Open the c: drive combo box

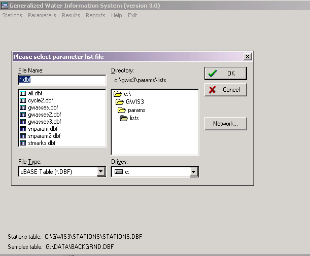coord(155,172)
